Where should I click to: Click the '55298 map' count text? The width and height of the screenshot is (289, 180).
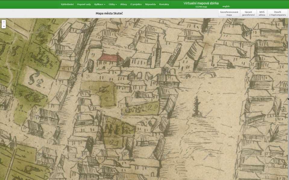pos(201,7)
